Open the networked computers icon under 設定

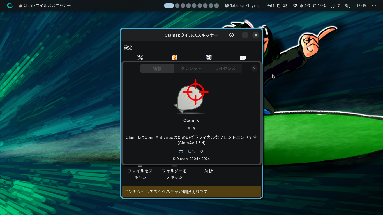click(209, 58)
